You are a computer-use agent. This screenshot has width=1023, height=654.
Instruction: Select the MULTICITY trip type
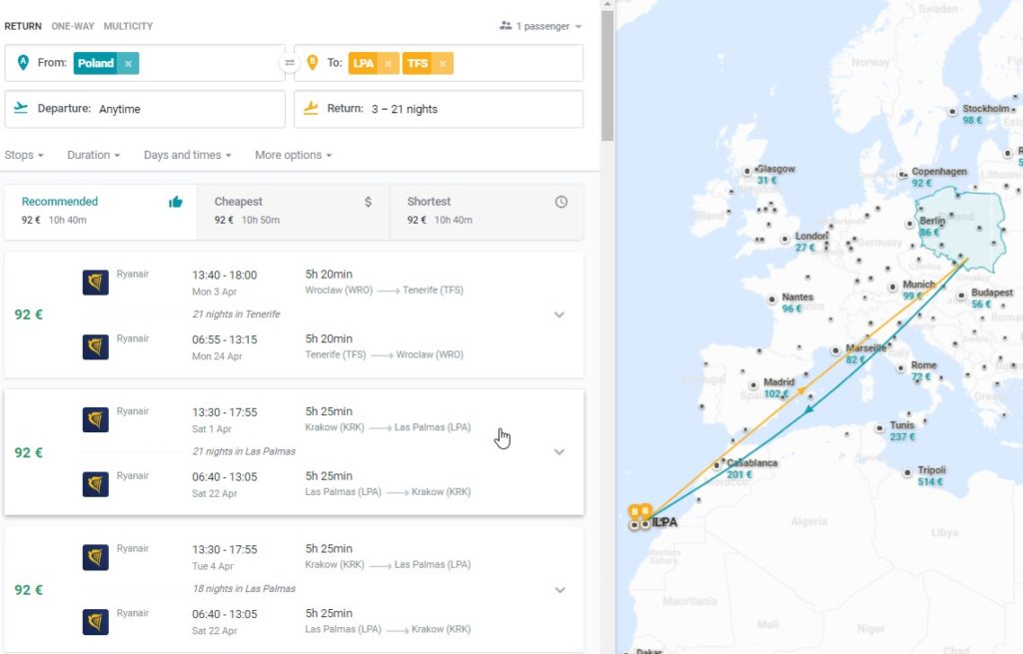coord(128,26)
